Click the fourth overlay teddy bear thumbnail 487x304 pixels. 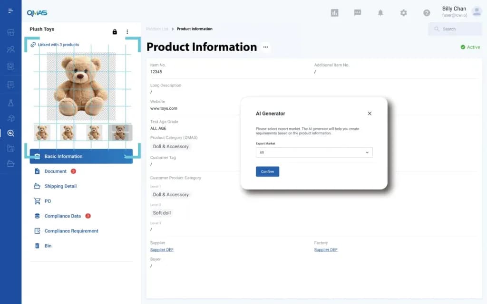click(x=120, y=133)
